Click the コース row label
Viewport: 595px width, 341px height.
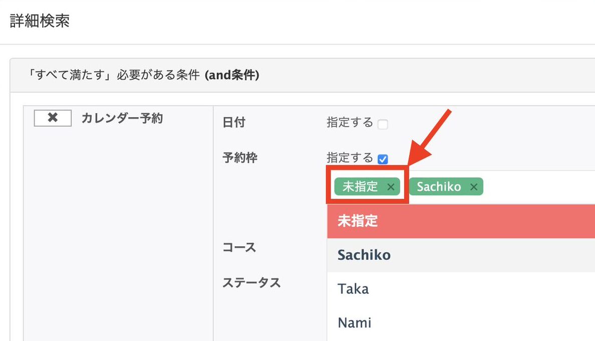coord(239,247)
